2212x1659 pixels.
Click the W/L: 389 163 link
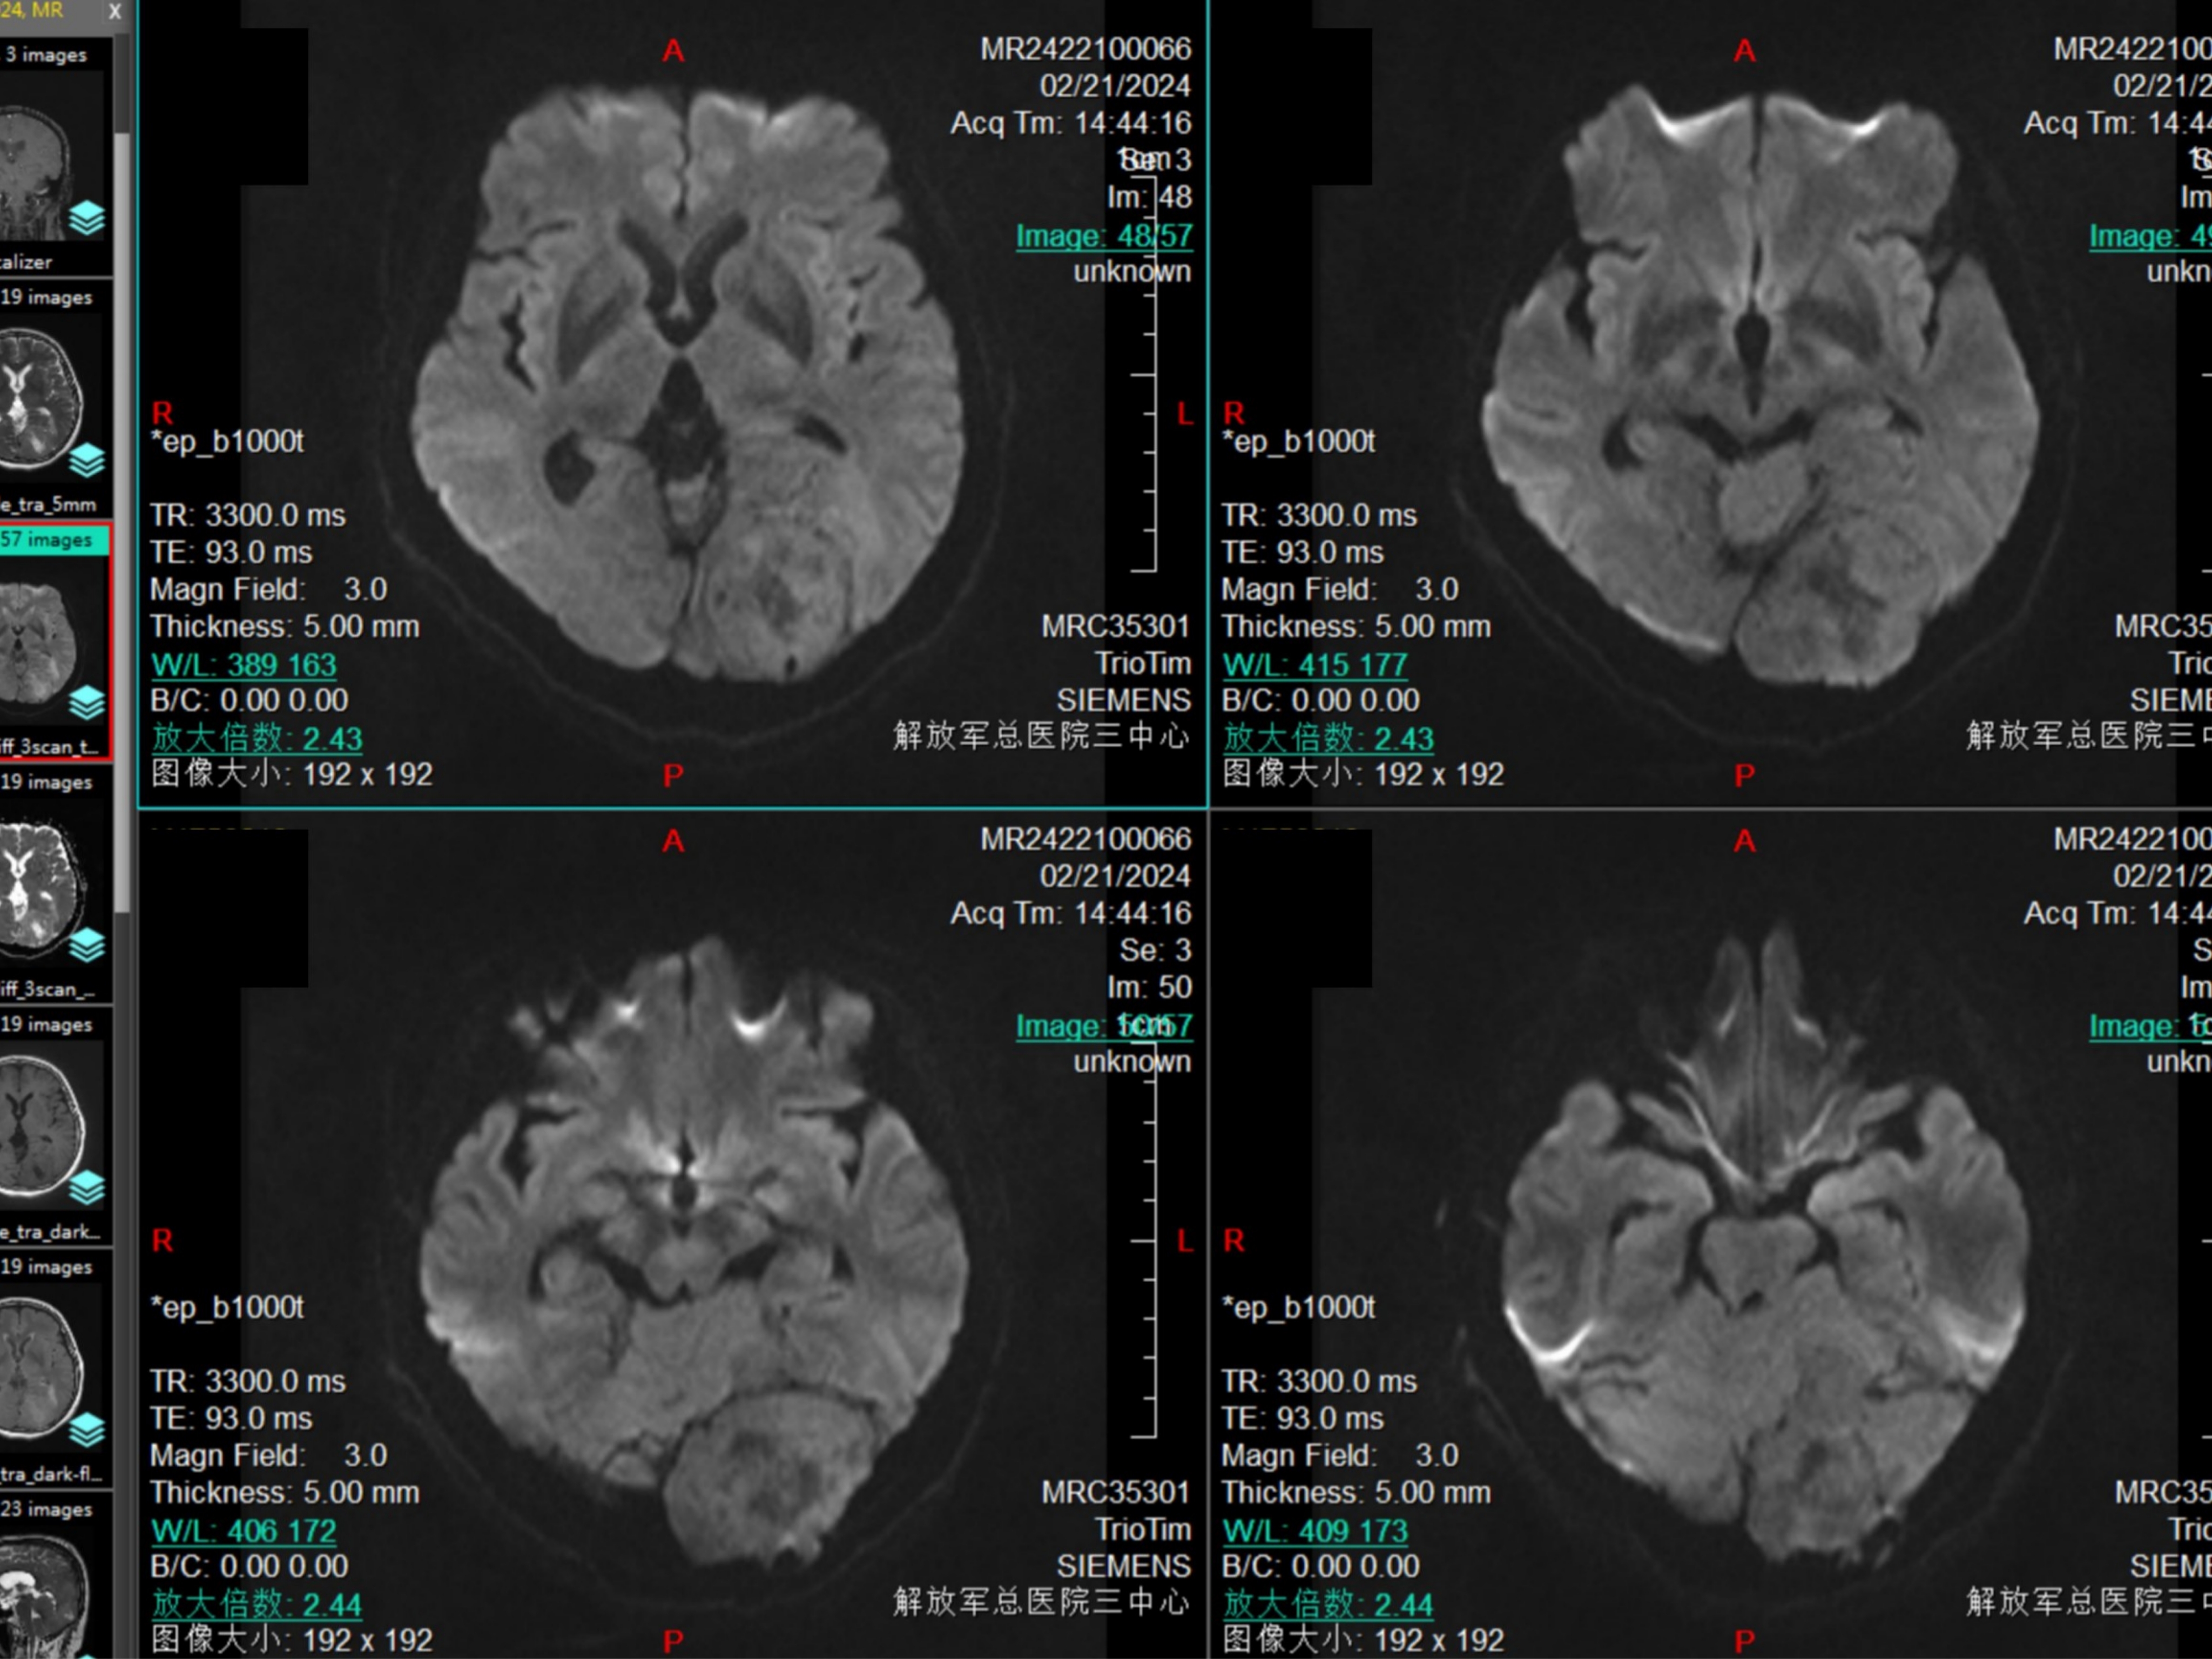pos(243,664)
